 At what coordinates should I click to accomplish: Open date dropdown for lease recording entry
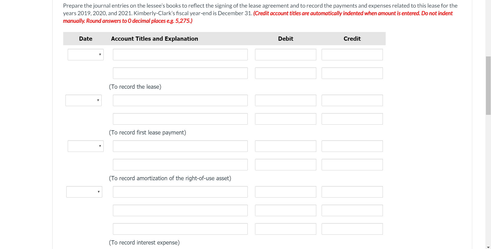point(86,54)
